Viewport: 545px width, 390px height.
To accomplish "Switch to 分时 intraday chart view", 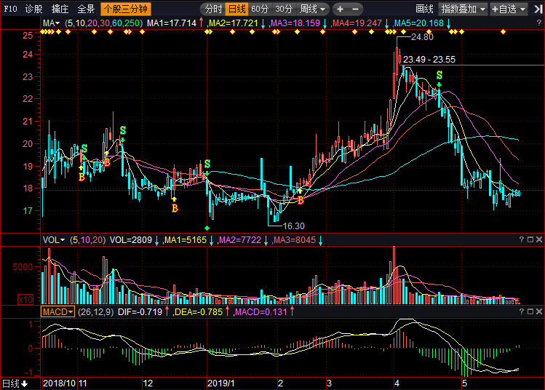I will [x=212, y=9].
